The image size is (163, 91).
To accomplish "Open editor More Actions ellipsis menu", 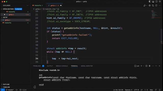I will coord(160,6).
